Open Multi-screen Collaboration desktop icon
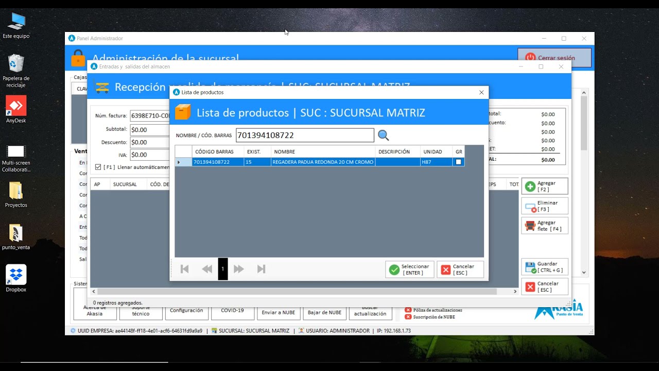 point(16,159)
